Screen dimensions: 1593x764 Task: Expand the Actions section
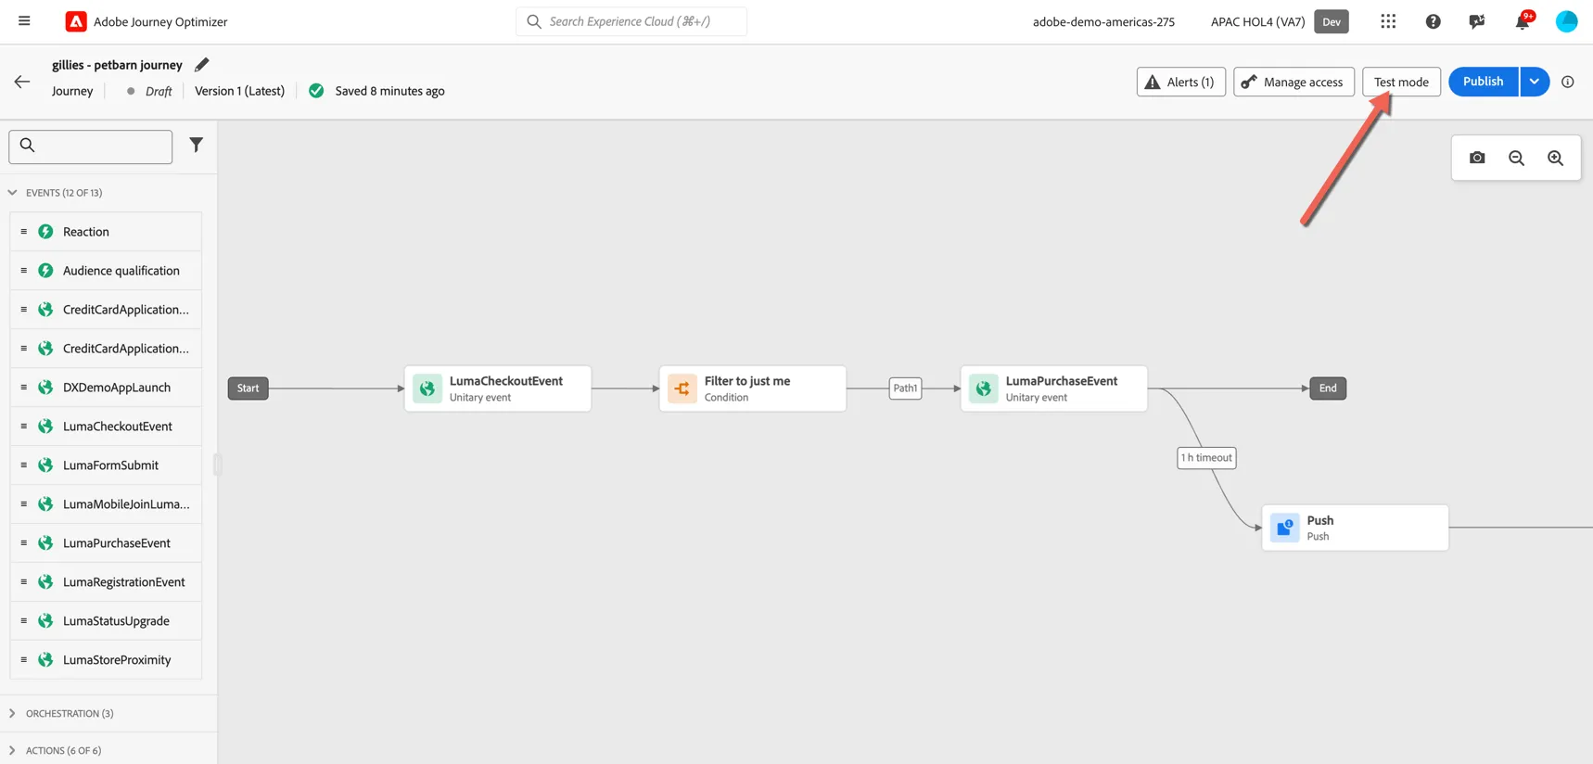click(x=12, y=750)
